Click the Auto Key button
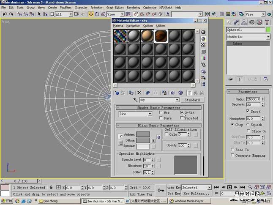This screenshot has height=205, width=273. pos(174,187)
